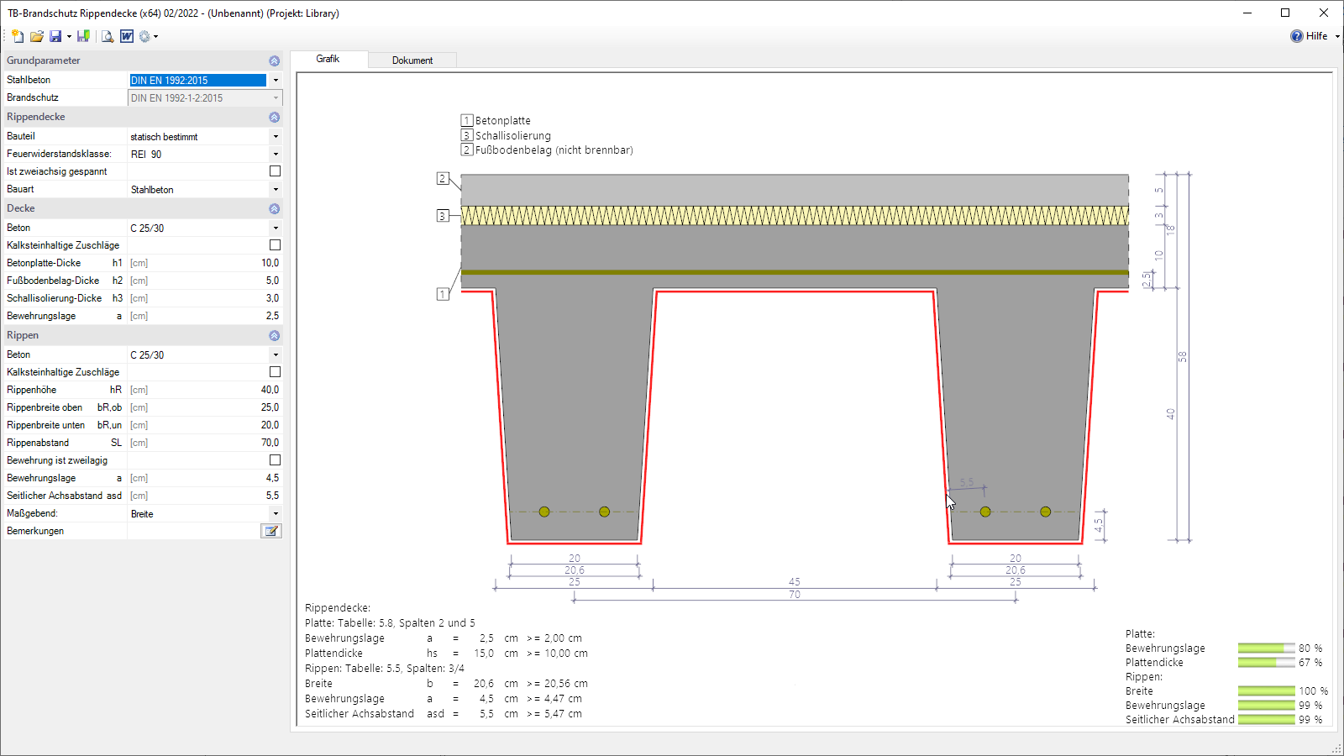Open the save options dropdown arrow
The width and height of the screenshot is (1344, 756).
pyautogui.click(x=69, y=37)
